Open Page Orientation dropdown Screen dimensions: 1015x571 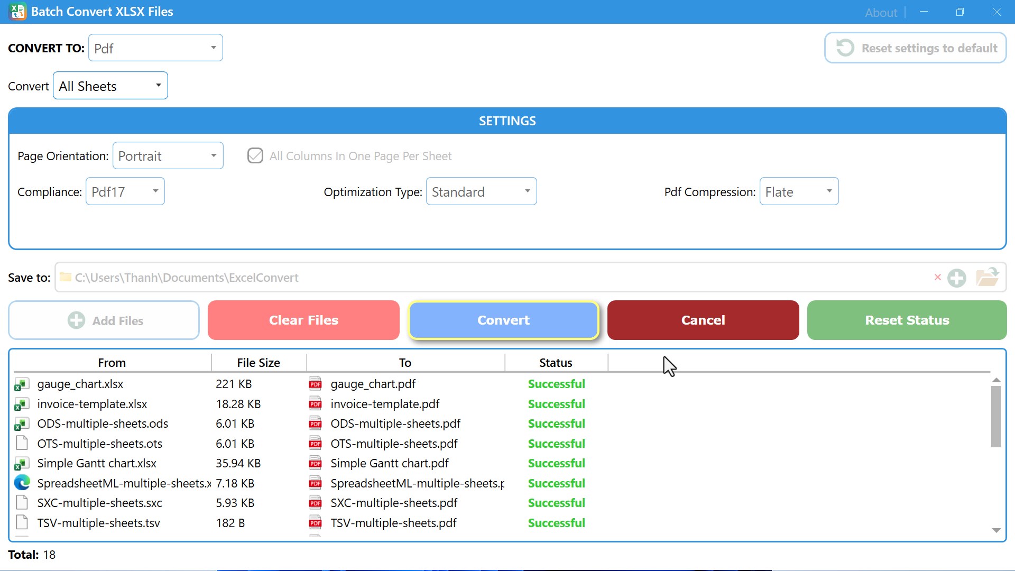coord(168,156)
